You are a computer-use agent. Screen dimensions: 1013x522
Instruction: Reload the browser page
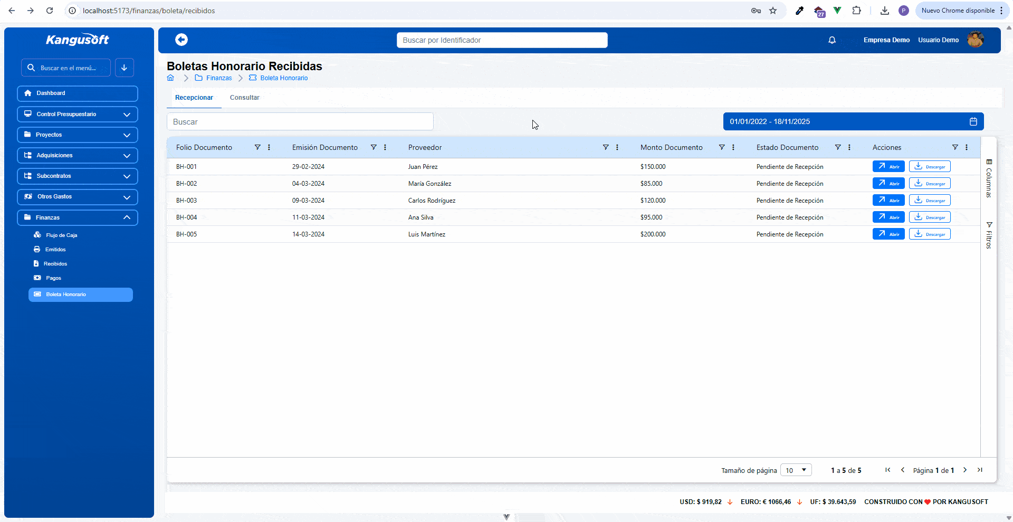[50, 11]
